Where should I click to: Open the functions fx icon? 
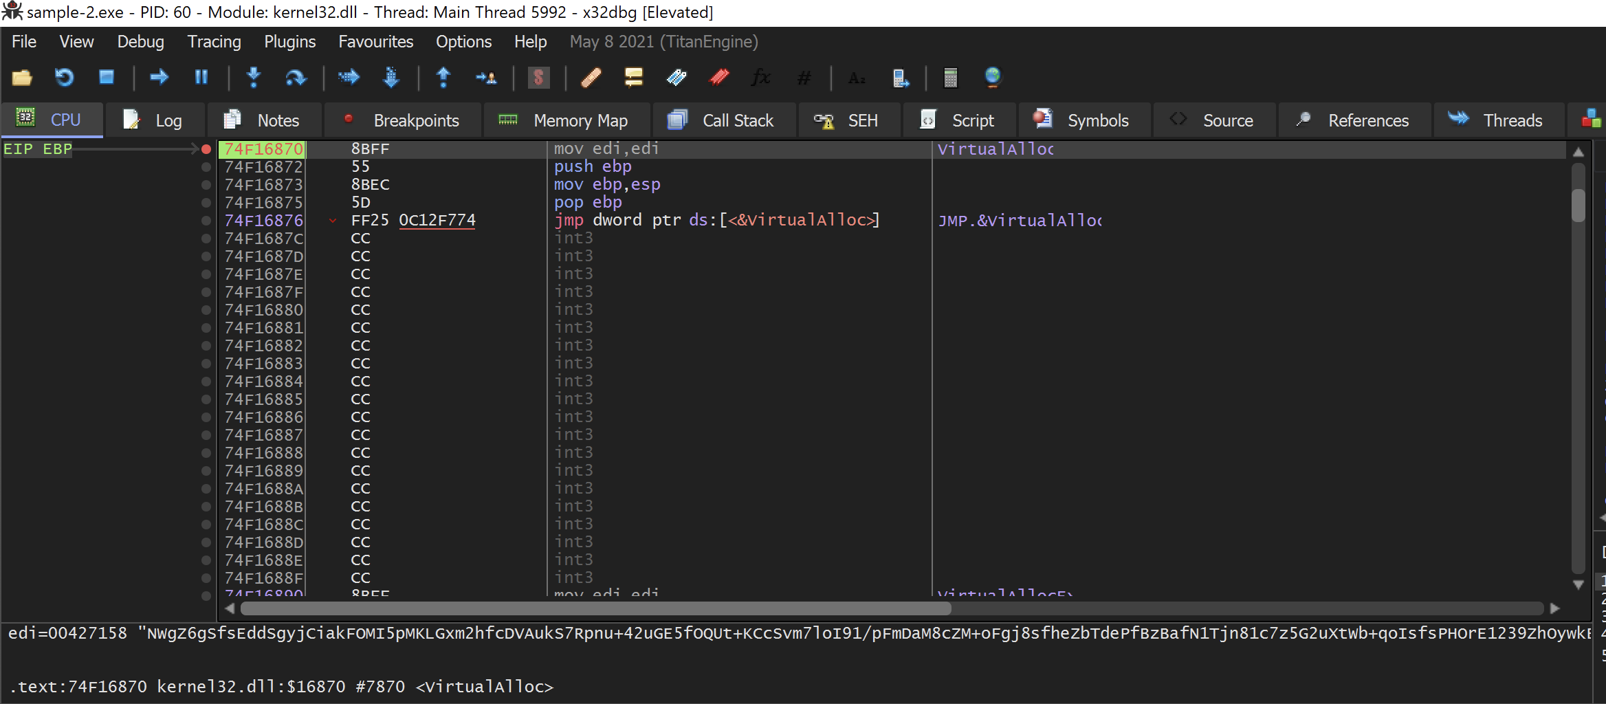(x=760, y=78)
